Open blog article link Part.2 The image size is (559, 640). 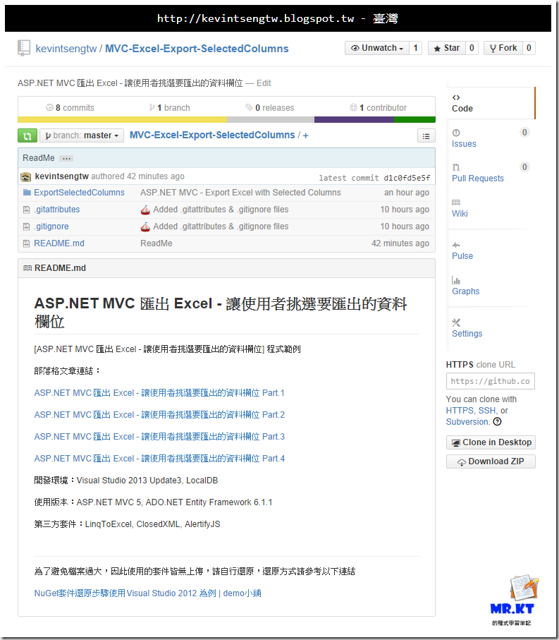coord(159,415)
